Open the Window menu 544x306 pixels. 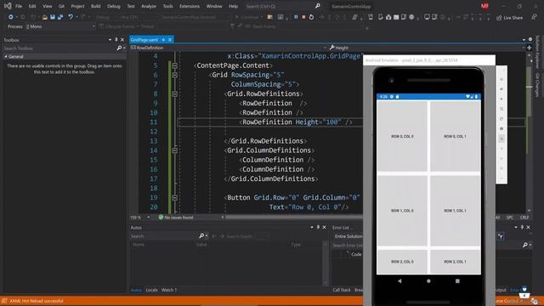(214, 6)
